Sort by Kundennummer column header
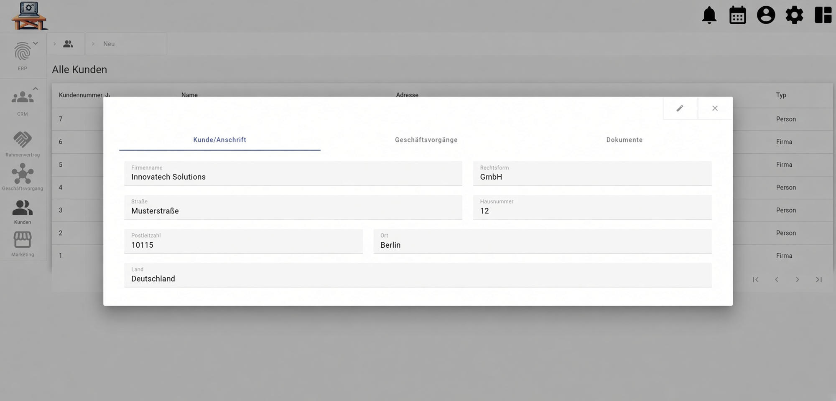Image resolution: width=836 pixels, height=401 pixels. click(81, 95)
